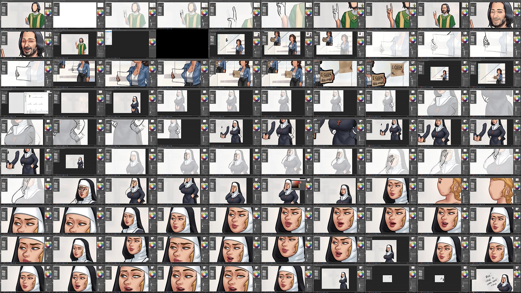Open the frame where second sign reads 'I CLEEN NL'
Viewport: 521px width, 293px height.
tap(390, 73)
